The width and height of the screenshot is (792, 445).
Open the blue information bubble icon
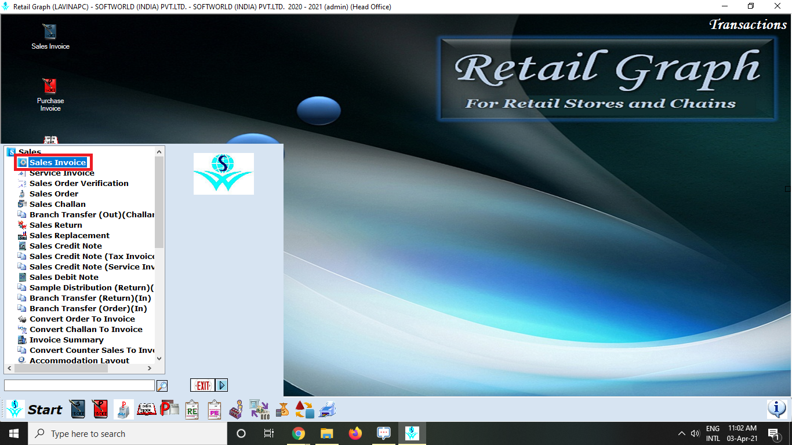777,409
